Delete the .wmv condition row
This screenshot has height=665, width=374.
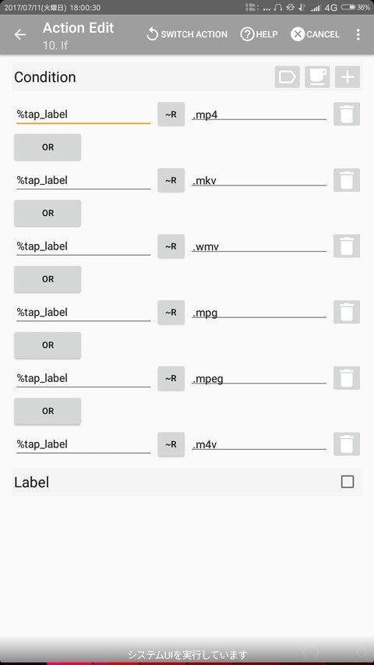(x=347, y=246)
